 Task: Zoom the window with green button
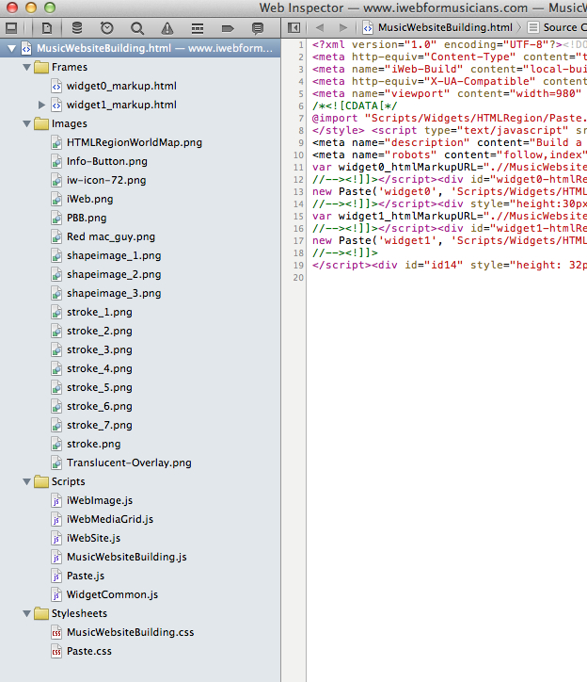pos(50,8)
